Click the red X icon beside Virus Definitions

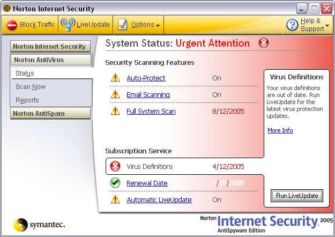click(x=115, y=166)
